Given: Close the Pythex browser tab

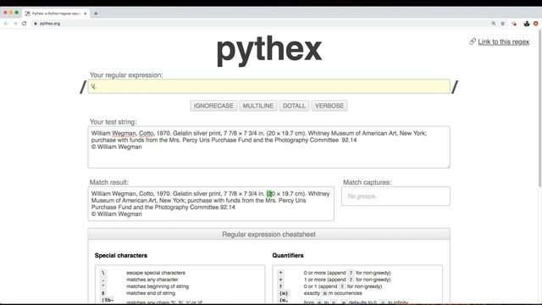Looking at the screenshot, I should tap(85, 14).
